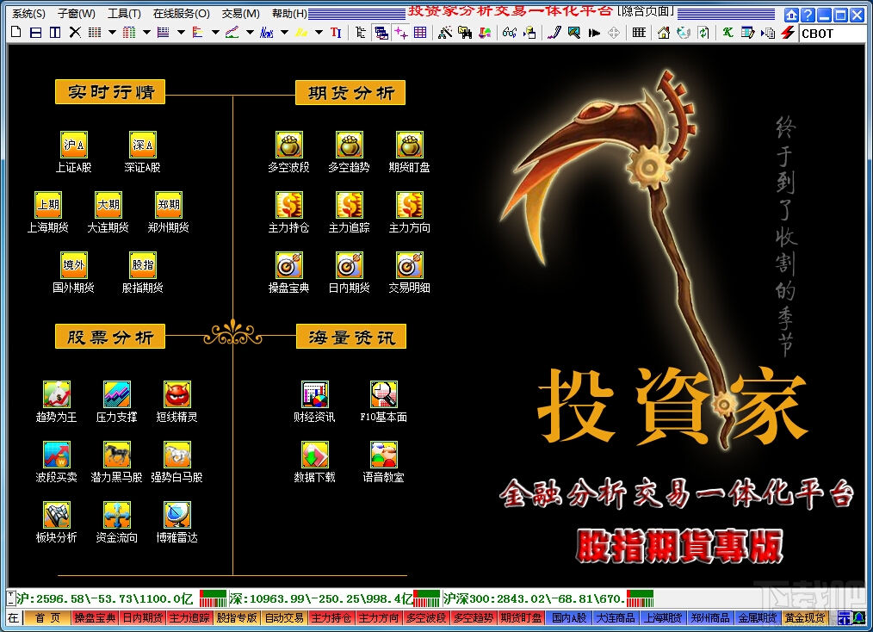Open 股指期货 market icon
This screenshot has height=632, width=873.
click(143, 265)
